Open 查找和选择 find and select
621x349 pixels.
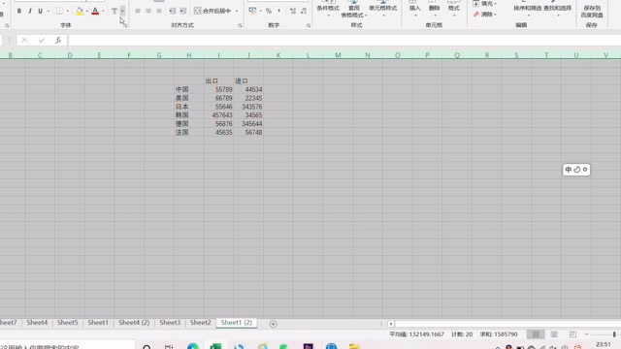(557, 9)
